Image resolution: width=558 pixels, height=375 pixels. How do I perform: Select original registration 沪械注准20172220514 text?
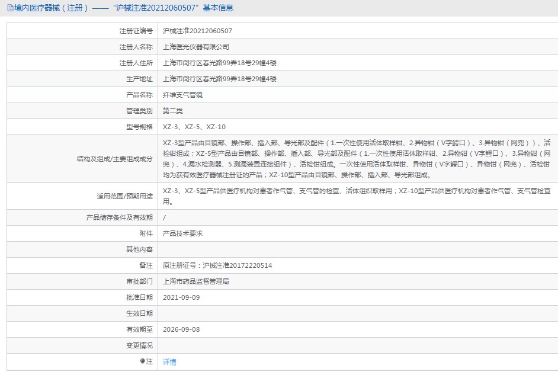[238, 265]
